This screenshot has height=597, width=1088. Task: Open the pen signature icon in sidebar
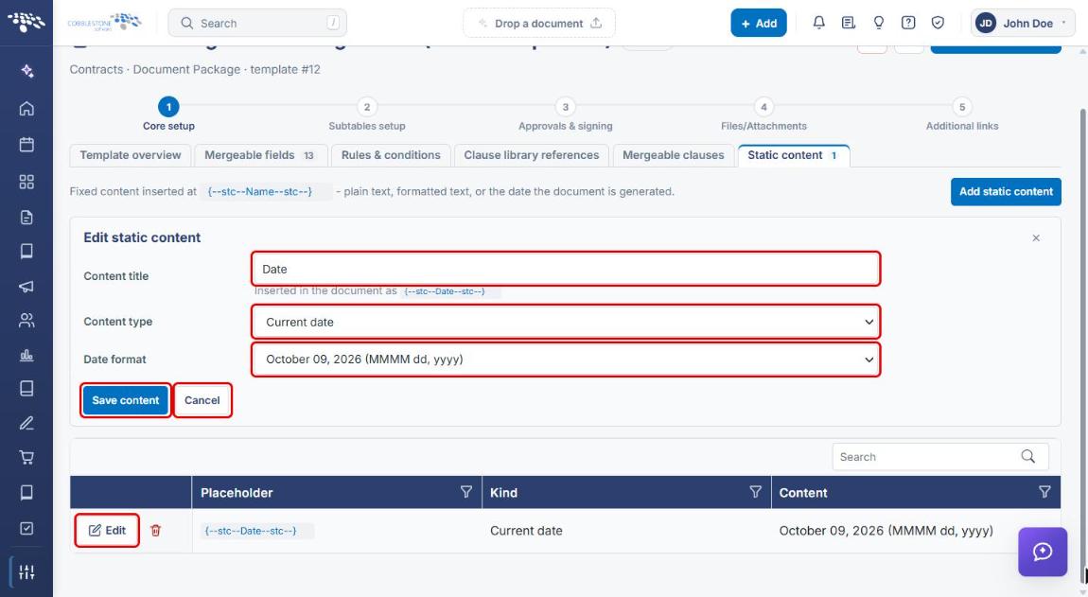pyautogui.click(x=26, y=423)
